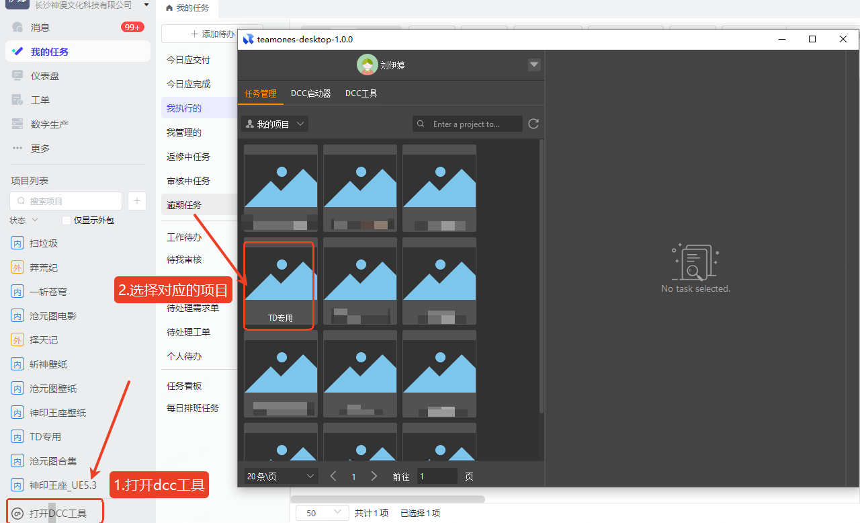Click the plus icon next to 搜索项目
The image size is (860, 523).
tap(136, 201)
